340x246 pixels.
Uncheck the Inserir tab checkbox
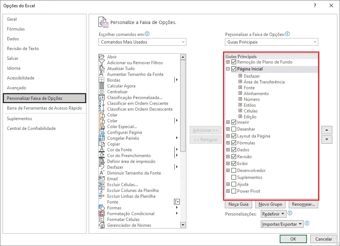coord(234,122)
